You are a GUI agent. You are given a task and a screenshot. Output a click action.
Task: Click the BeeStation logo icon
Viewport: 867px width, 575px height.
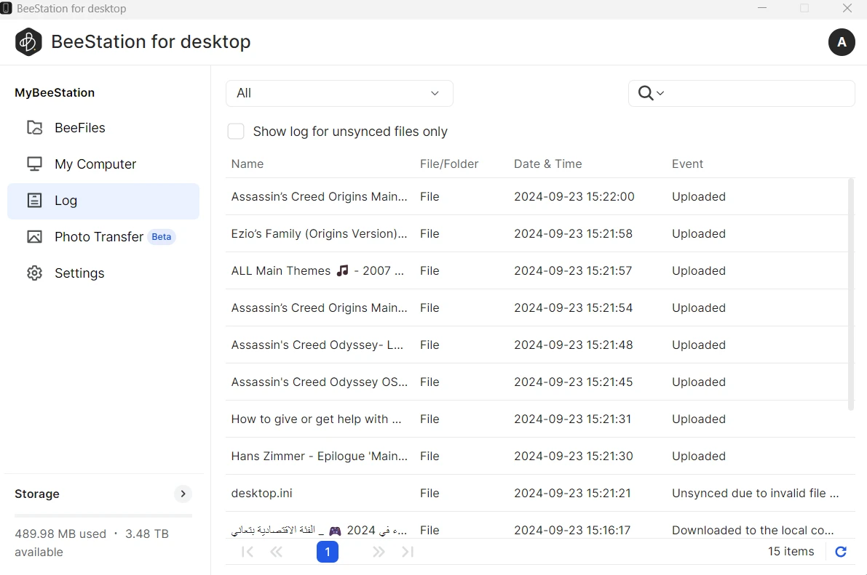click(x=28, y=42)
